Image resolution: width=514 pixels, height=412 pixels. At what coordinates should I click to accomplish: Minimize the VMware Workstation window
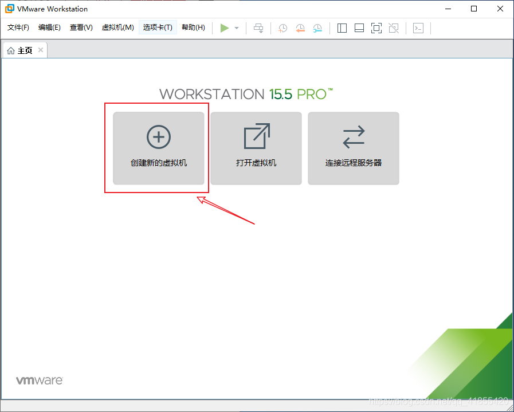[448, 9]
